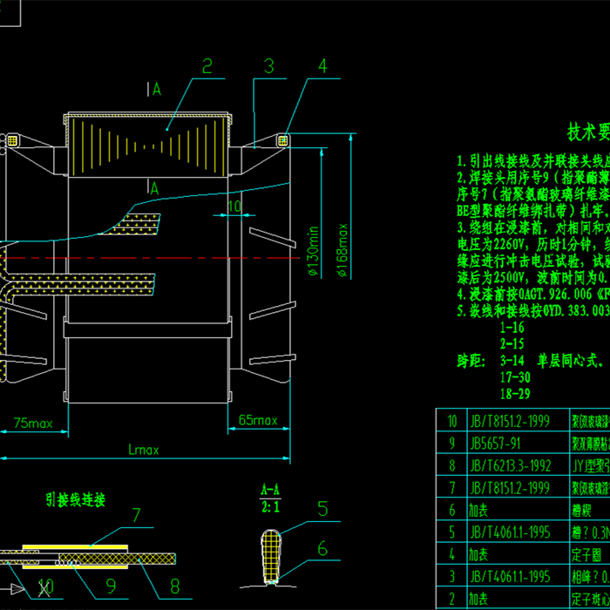
Task: Click the part callout number 2
Action: [x=207, y=66]
